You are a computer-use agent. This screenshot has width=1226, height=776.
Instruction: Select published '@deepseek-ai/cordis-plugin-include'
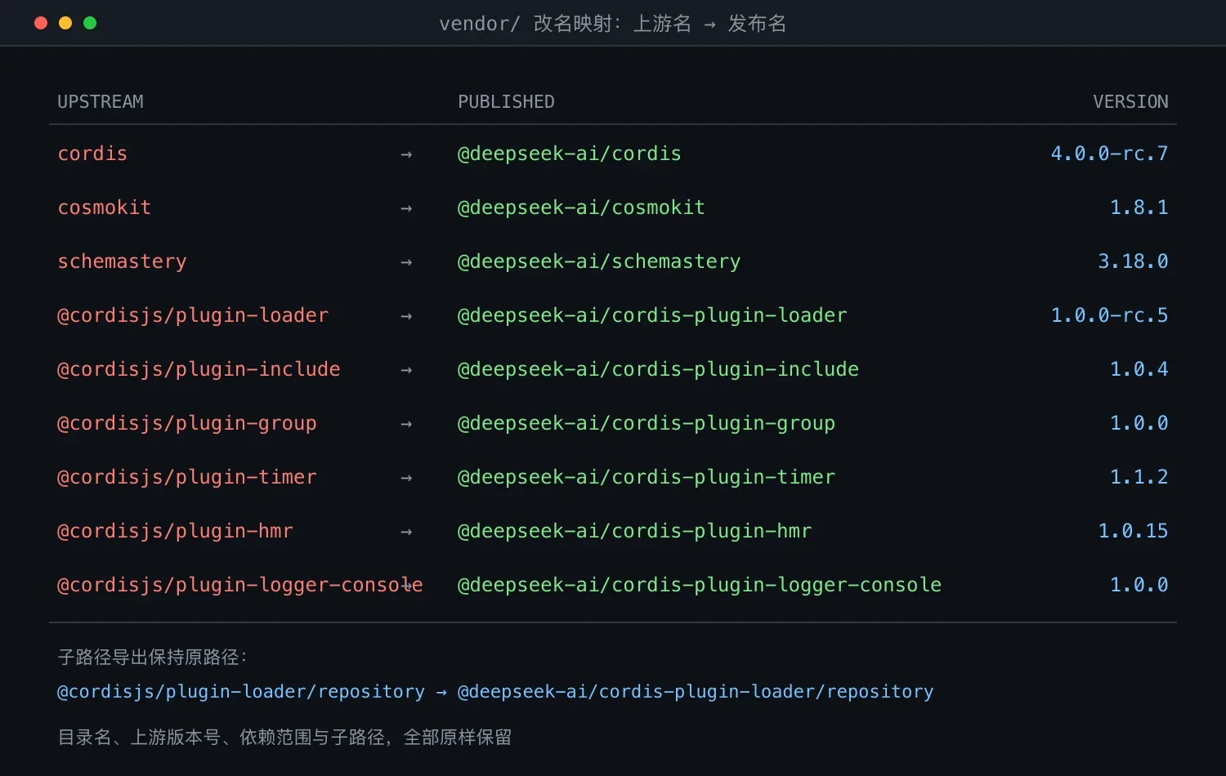tap(658, 369)
